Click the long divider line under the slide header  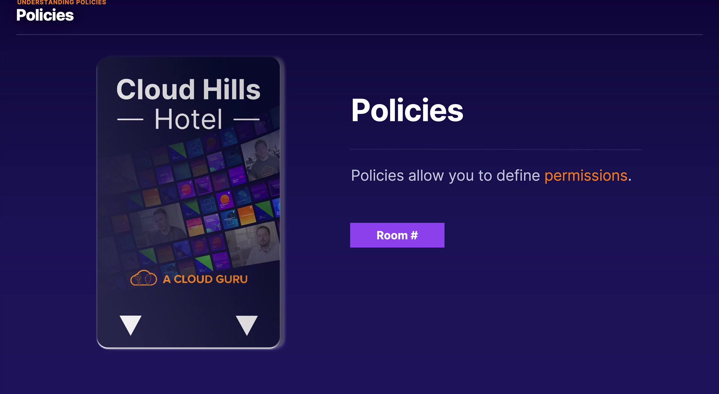point(359,35)
